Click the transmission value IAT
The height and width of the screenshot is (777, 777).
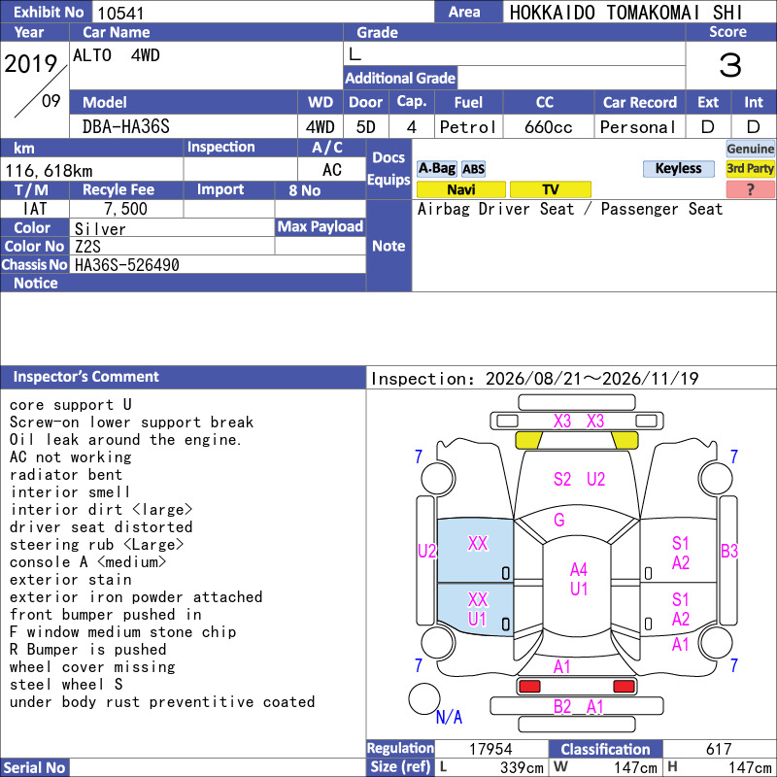coord(35,209)
